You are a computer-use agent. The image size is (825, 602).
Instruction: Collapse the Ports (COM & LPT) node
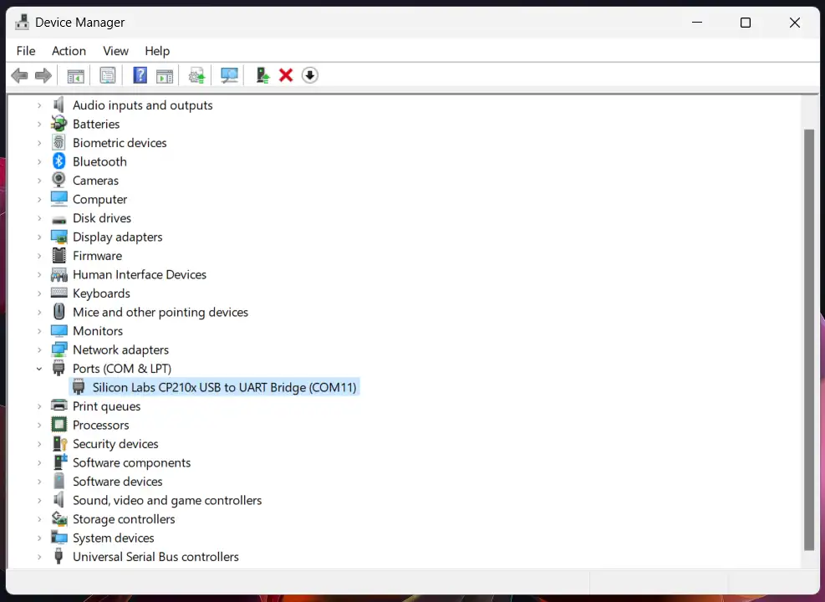click(39, 369)
